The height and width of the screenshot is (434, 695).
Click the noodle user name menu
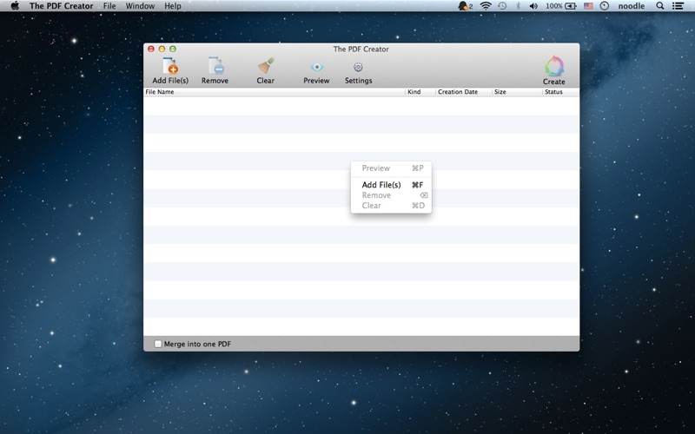coord(632,6)
